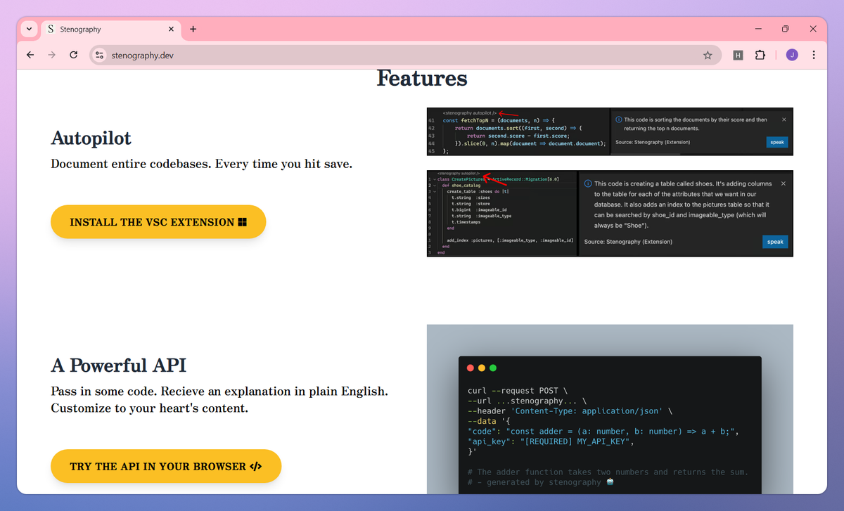Viewport: 844px width, 511px height.
Task: Click the info icon in shoes table notification
Action: 588,183
